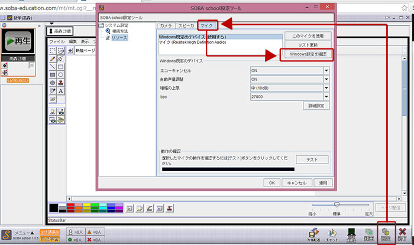Toggle the checkbox next to the classroom title
This screenshot has width=414, height=245.
tap(10, 18)
